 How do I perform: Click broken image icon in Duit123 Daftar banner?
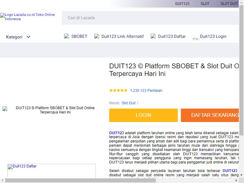10,167
